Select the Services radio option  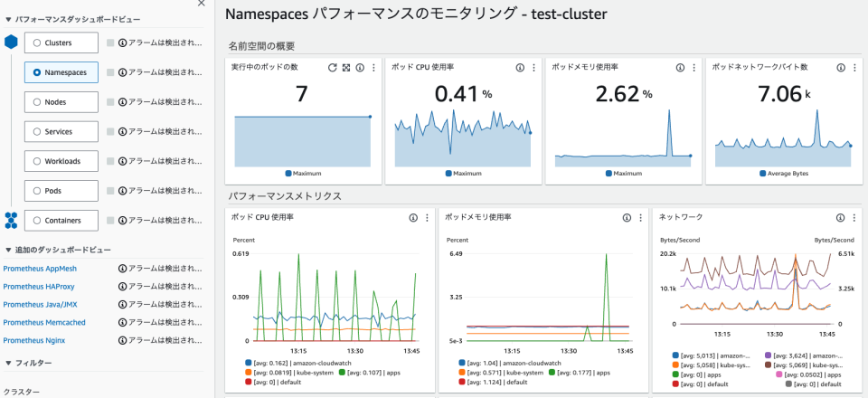click(37, 132)
